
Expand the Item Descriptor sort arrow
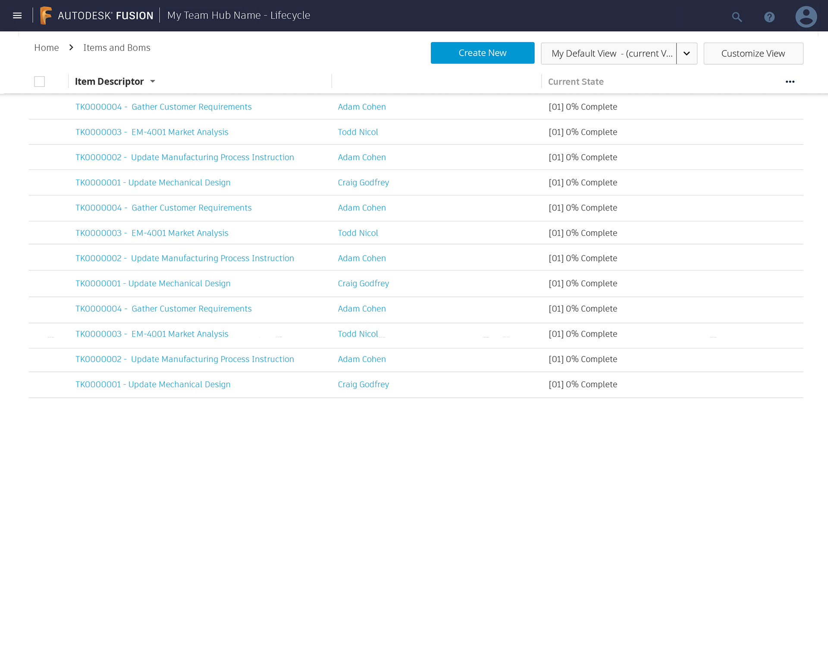[x=153, y=82]
